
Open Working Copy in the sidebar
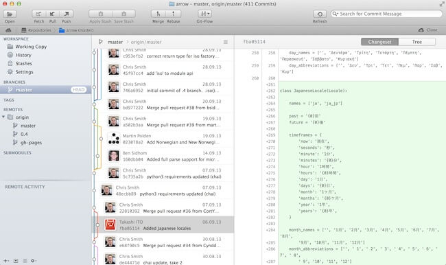point(45,47)
